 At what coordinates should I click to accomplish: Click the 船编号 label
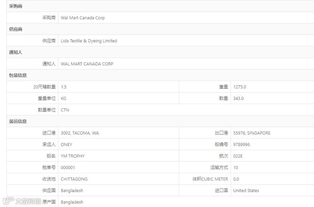pos(222,144)
